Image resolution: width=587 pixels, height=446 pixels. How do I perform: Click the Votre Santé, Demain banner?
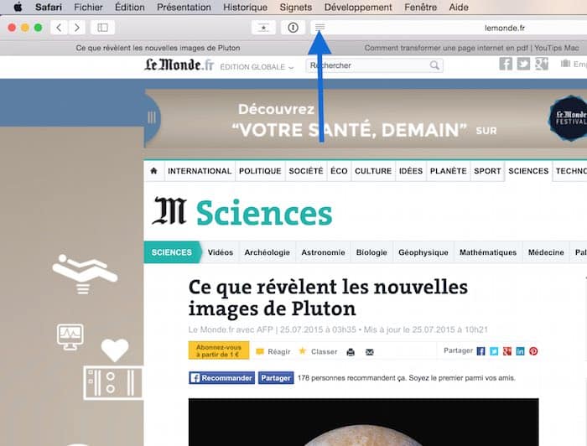point(366,119)
